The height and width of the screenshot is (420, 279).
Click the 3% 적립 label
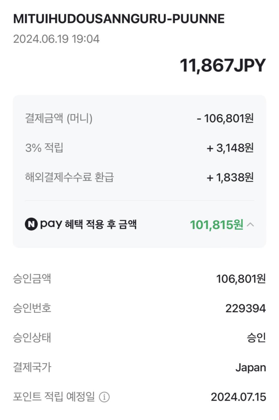pos(44,148)
